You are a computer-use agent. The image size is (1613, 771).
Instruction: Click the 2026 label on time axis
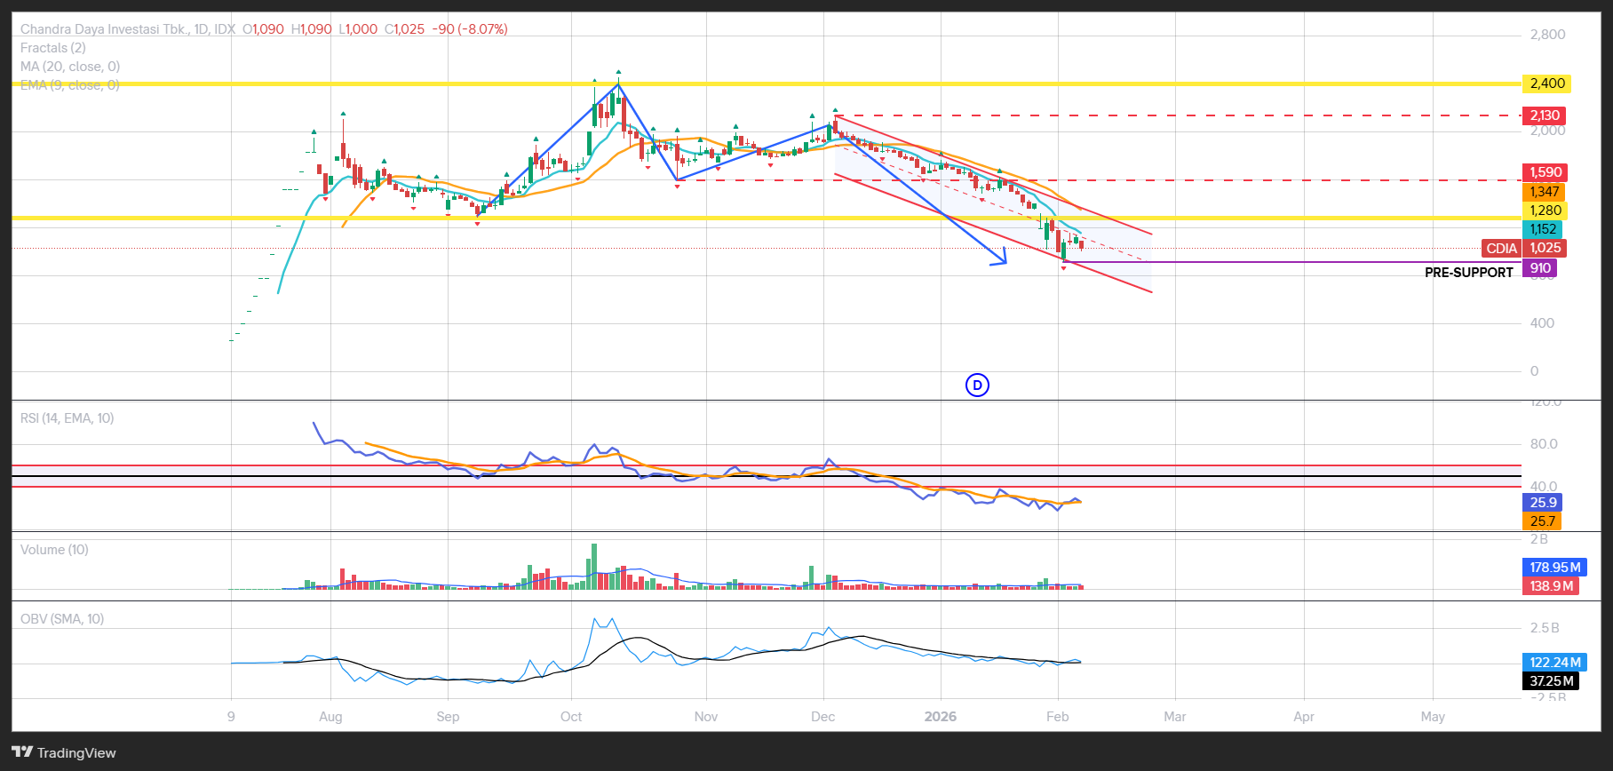940,717
